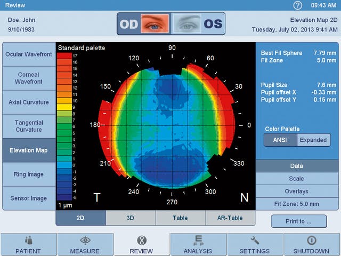Switch color palette to ANSI

click(280, 140)
